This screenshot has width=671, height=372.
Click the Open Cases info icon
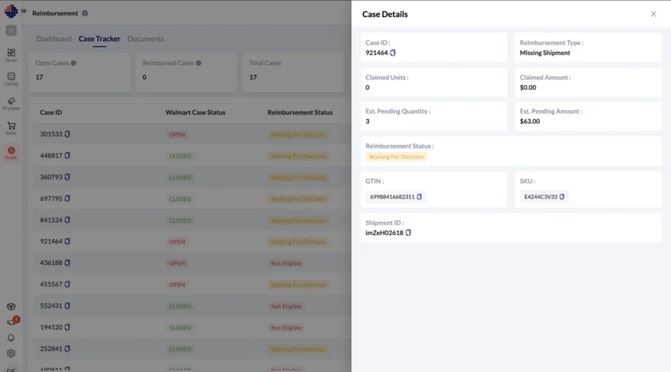[73, 63]
